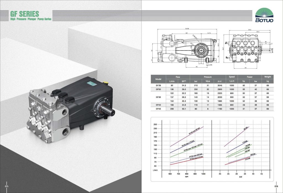Image resolution: width=283 pixels, height=193 pixels.
Task: Select the Pressure column header
Action: point(208,77)
